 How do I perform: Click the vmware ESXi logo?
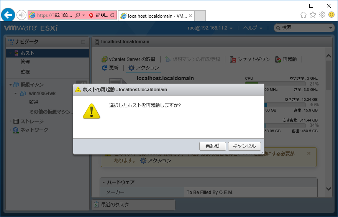pyautogui.click(x=31, y=28)
